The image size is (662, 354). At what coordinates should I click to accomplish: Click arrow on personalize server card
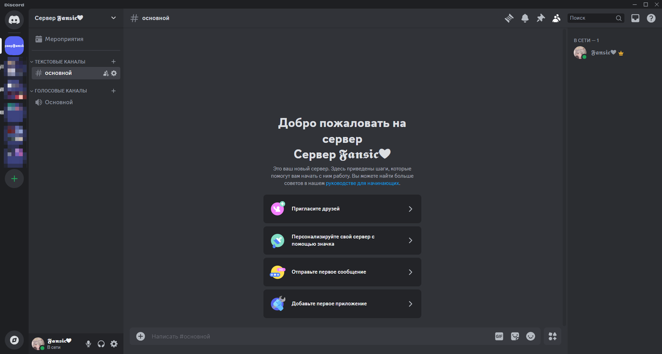(410, 240)
